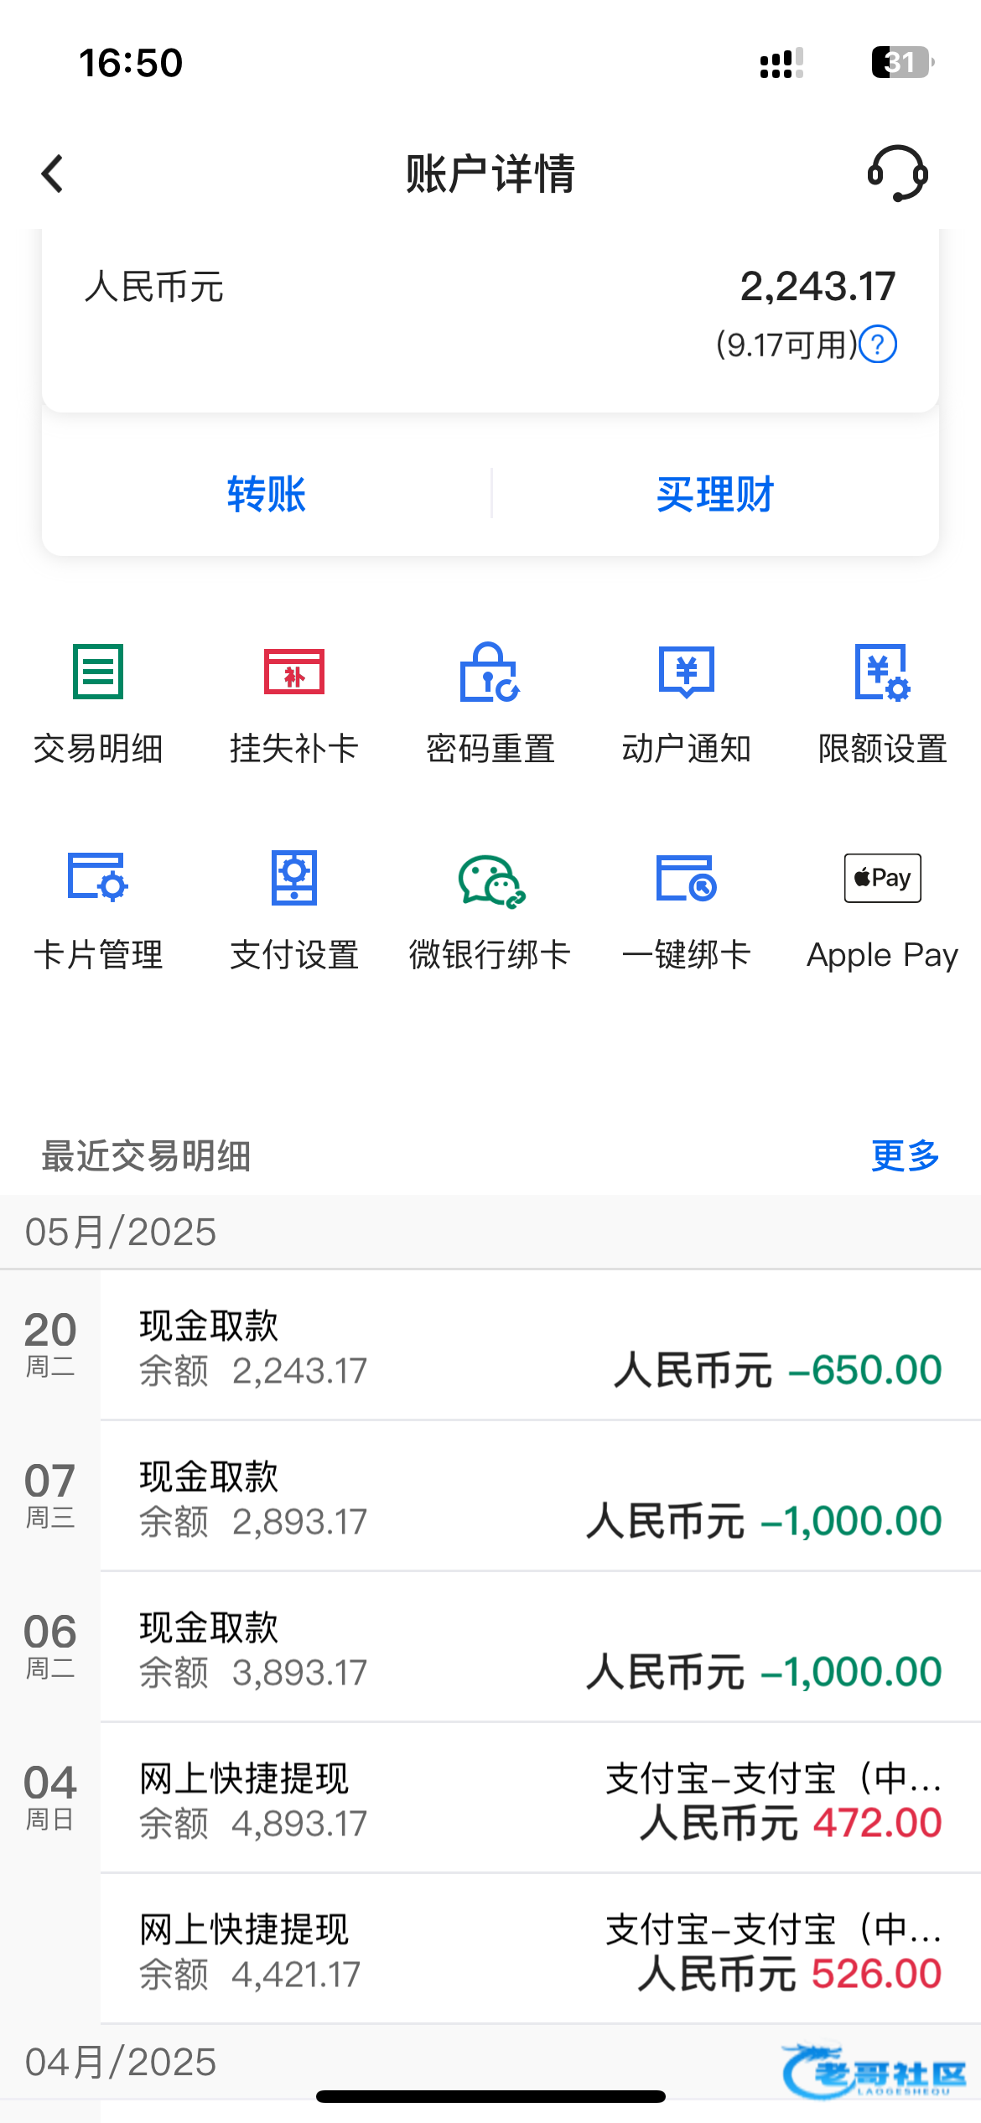Tap the back arrow icon
The height and width of the screenshot is (2123, 981).
[x=53, y=174]
